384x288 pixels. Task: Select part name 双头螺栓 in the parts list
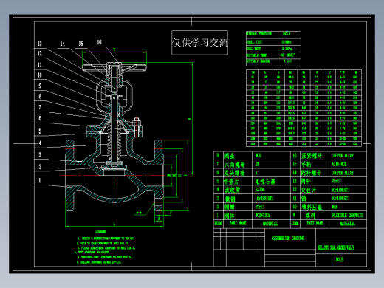pos(235,173)
